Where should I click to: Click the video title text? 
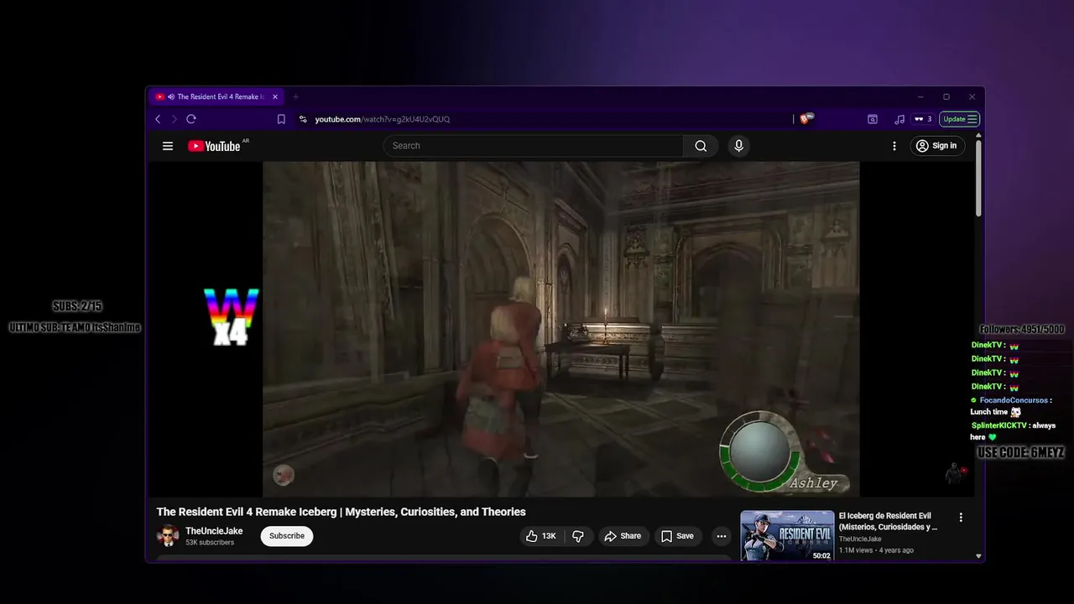click(x=341, y=512)
